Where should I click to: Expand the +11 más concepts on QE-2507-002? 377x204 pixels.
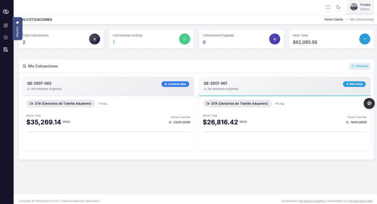(102, 104)
